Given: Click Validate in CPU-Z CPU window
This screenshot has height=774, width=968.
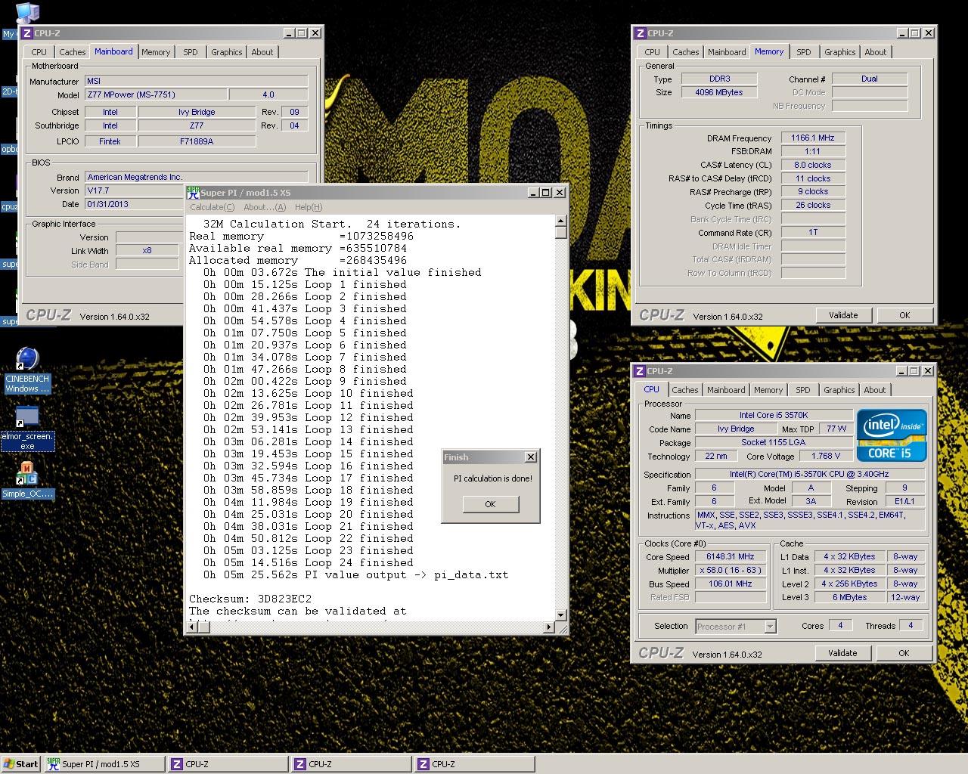Looking at the screenshot, I should tap(842, 653).
